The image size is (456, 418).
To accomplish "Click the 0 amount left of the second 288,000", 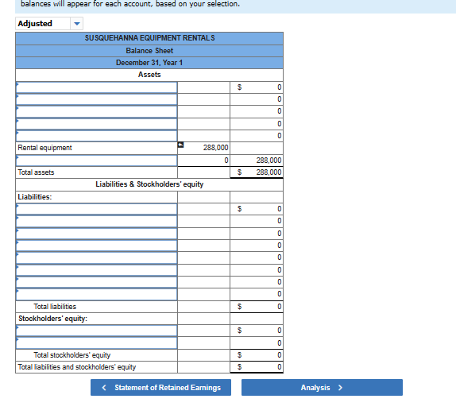I will pyautogui.click(x=226, y=161).
